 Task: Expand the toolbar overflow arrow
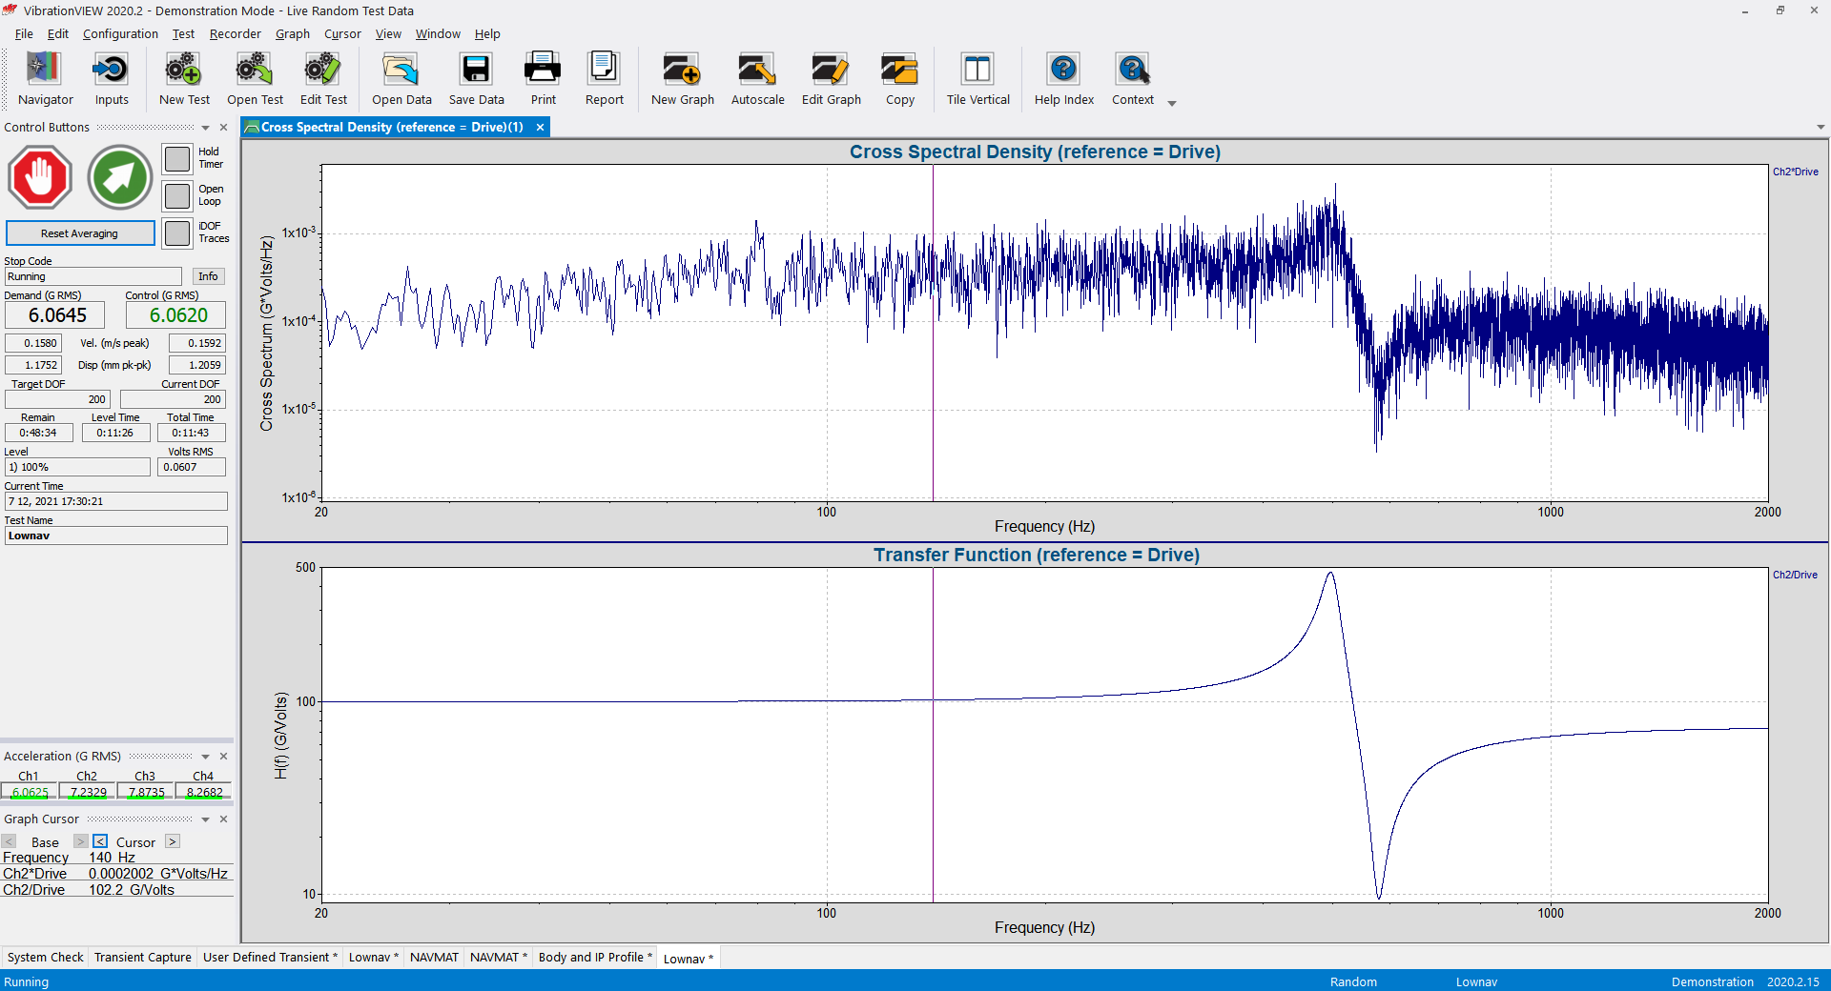coord(1172,103)
